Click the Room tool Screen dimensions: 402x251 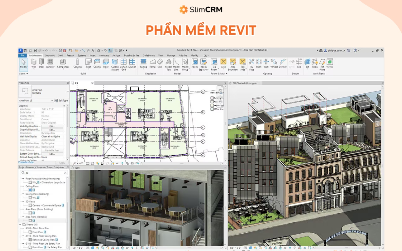click(x=195, y=64)
